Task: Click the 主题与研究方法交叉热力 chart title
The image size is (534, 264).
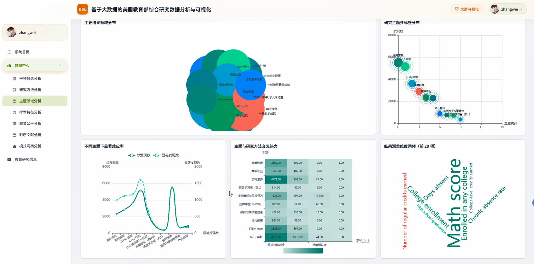Action: pos(256,146)
